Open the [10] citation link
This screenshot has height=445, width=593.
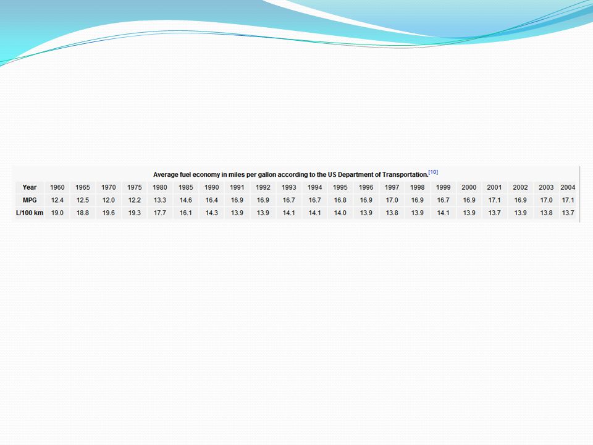[434, 172]
